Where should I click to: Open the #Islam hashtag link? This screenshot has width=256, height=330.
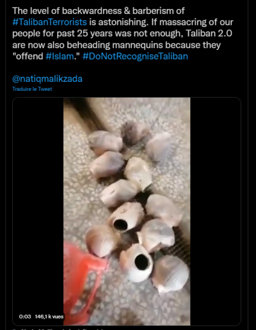60,56
